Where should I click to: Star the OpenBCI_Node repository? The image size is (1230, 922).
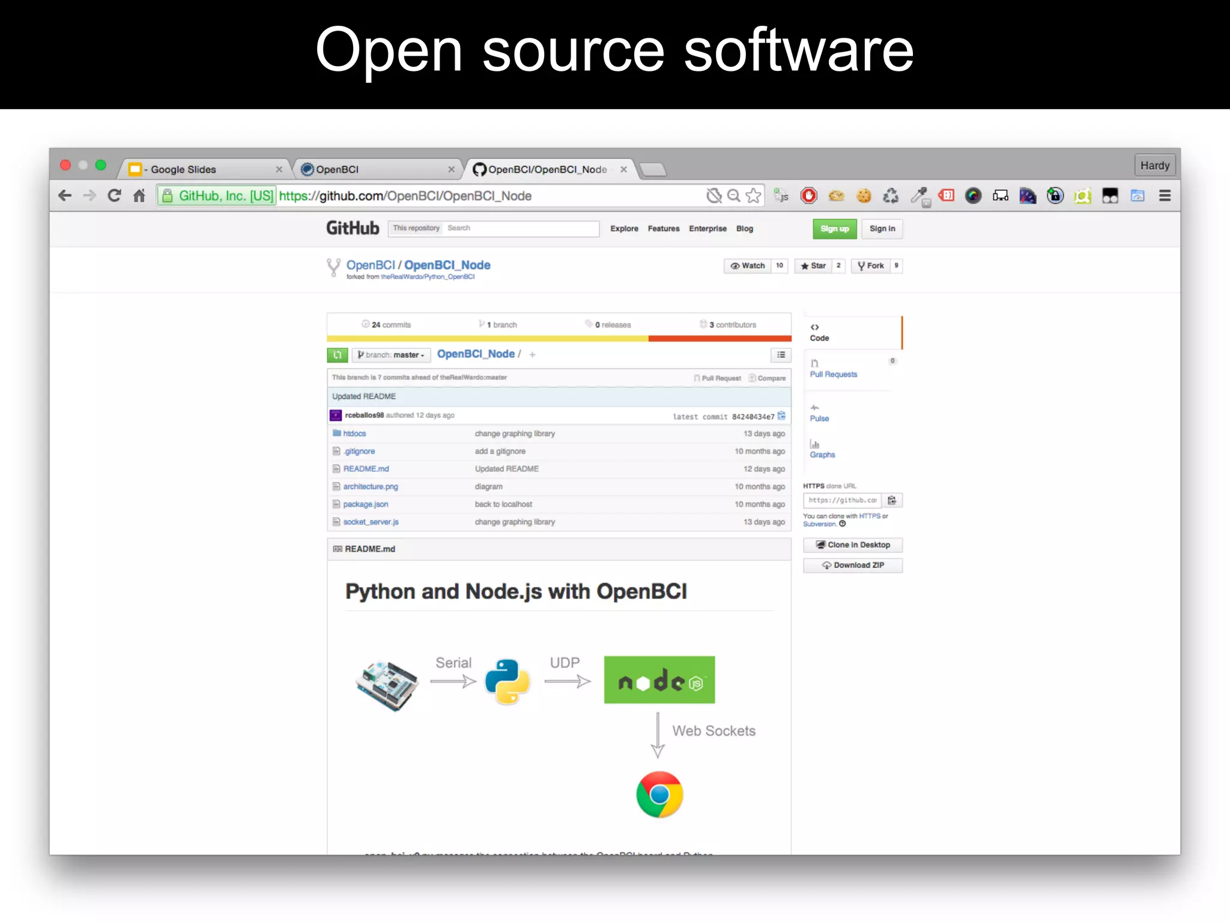point(813,266)
